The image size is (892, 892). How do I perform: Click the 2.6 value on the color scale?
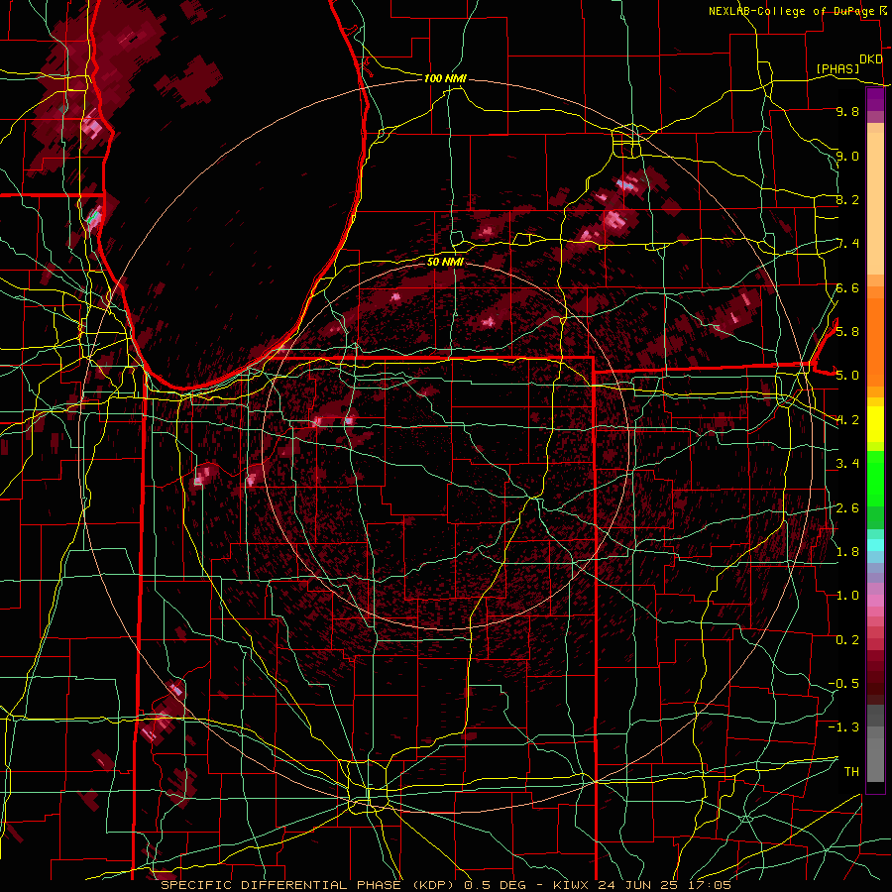click(x=847, y=507)
